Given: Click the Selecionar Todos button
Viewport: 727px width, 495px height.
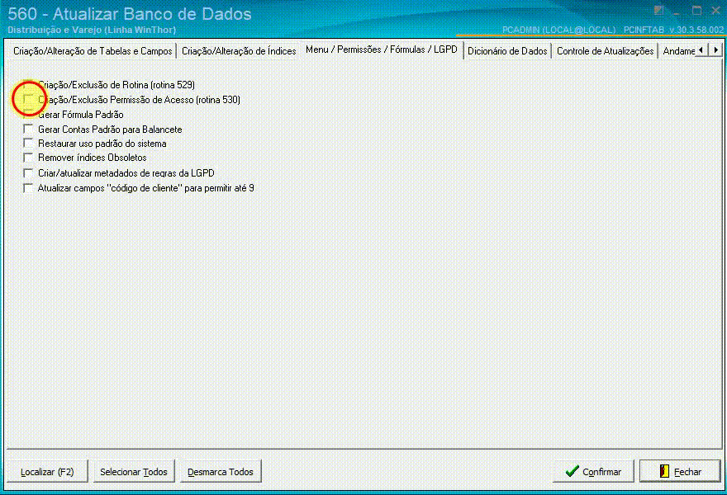Looking at the screenshot, I should (134, 471).
